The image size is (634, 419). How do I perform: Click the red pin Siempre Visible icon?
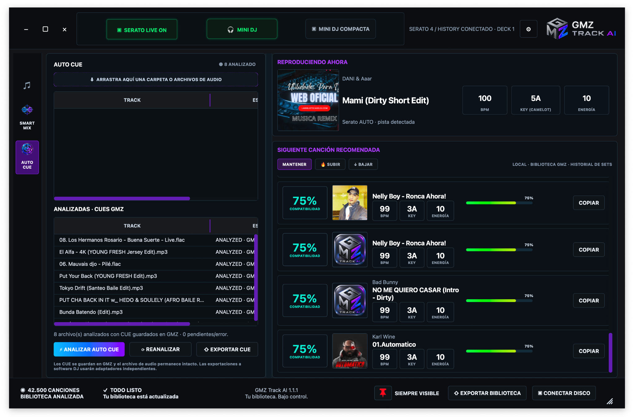(x=383, y=393)
